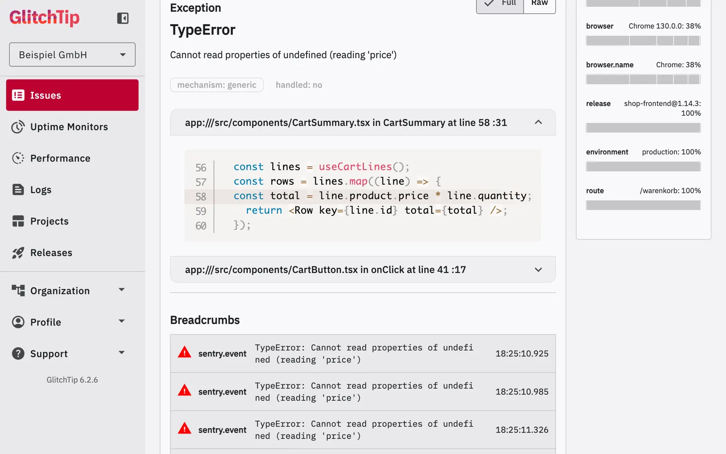Click the 'mechanism: generic' tag
The image size is (726, 454).
pyautogui.click(x=217, y=85)
